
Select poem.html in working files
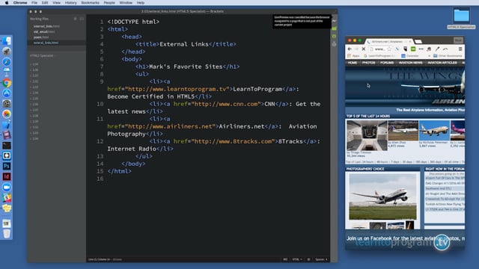(41, 37)
